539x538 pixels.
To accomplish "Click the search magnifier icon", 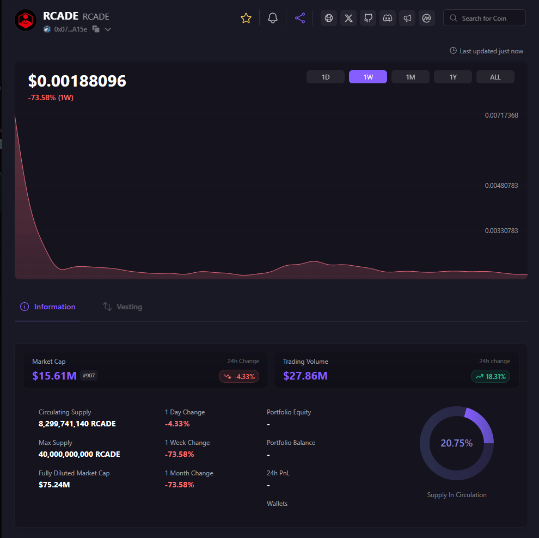I will (x=454, y=18).
